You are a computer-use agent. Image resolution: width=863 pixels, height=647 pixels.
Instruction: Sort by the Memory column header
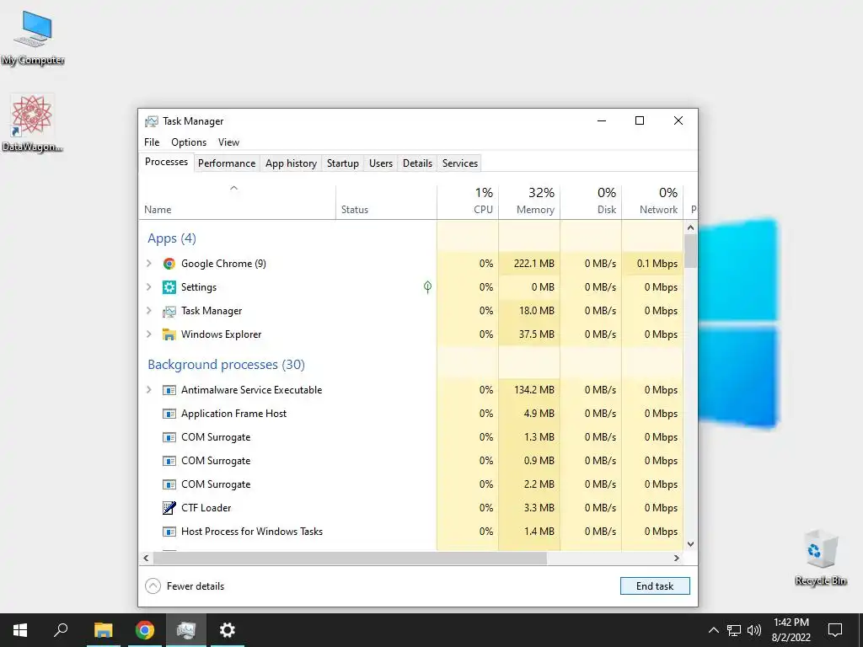pyautogui.click(x=529, y=202)
